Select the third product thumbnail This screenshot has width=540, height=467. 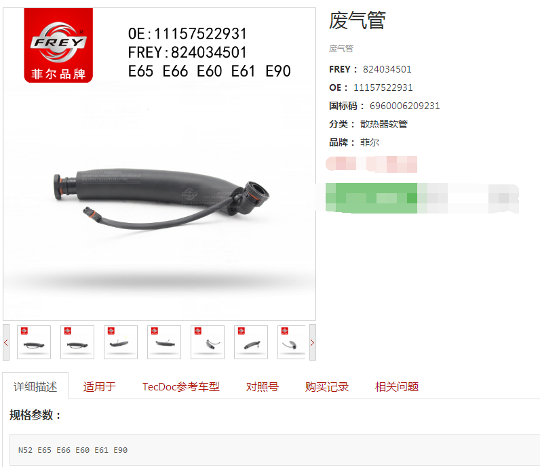pos(121,342)
